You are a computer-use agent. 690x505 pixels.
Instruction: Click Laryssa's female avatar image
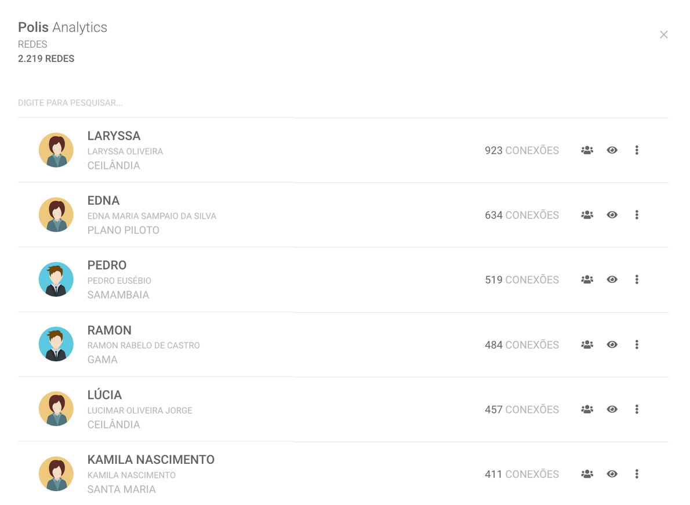(x=56, y=150)
